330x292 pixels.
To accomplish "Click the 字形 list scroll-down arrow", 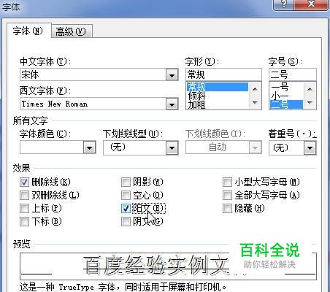I will pyautogui.click(x=255, y=102).
